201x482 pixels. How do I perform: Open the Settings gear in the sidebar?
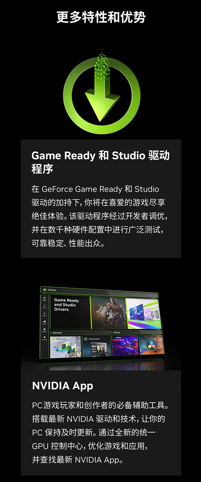45,337
